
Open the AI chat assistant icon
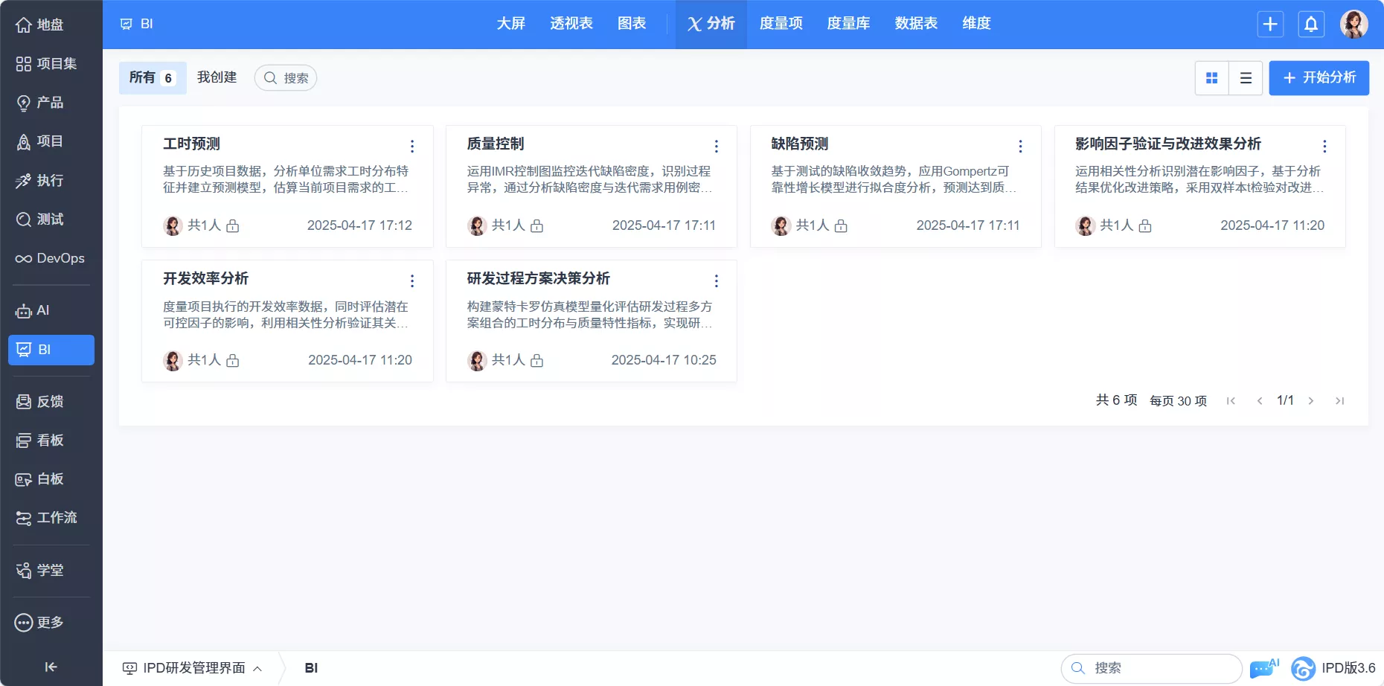1263,668
